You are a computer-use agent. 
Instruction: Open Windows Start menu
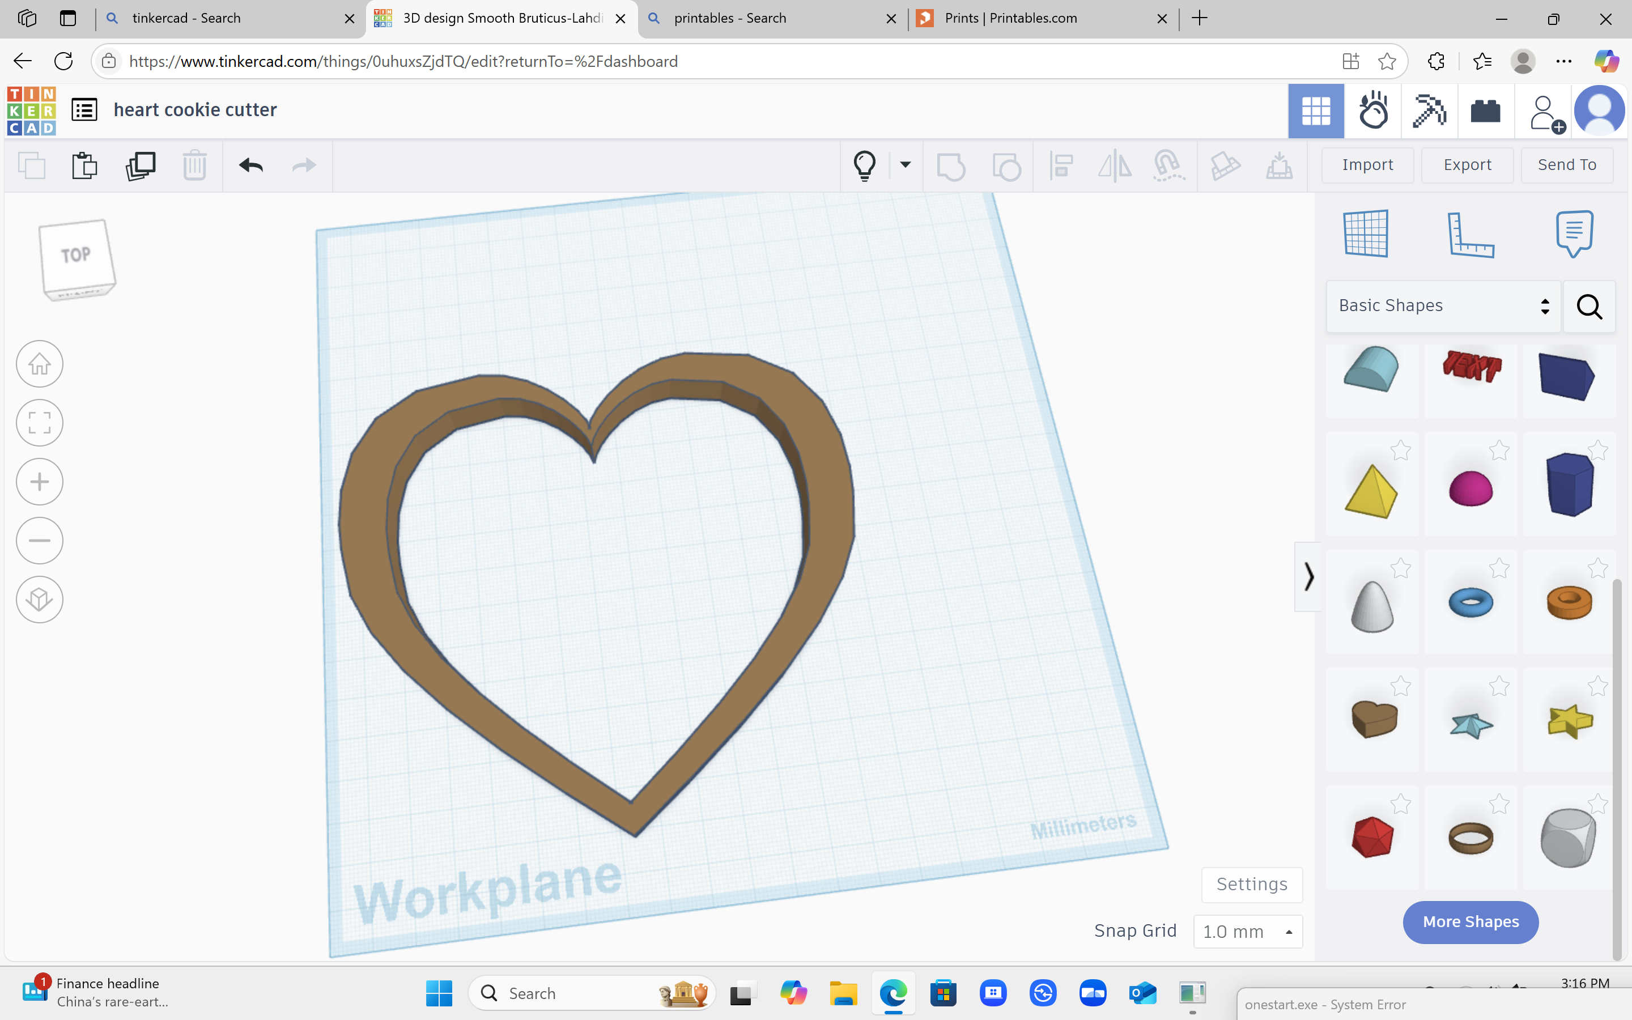pyautogui.click(x=439, y=994)
